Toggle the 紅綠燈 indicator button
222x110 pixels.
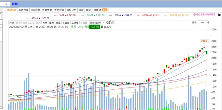point(75,22)
